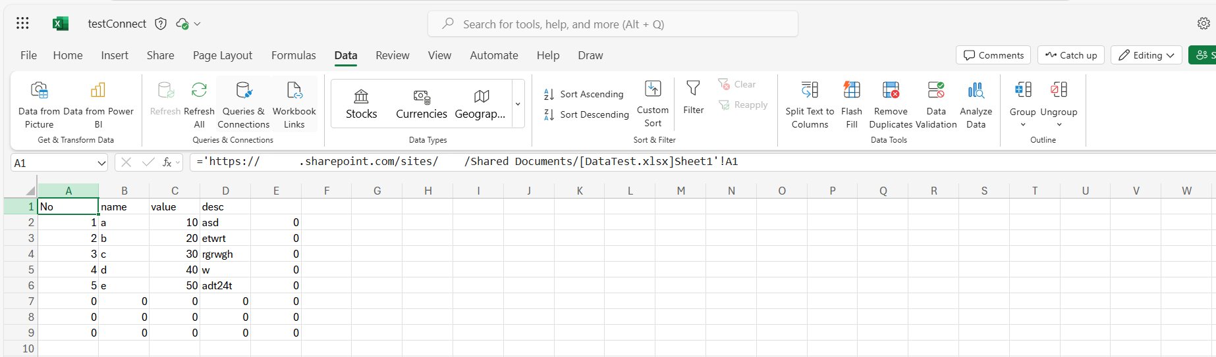Select the 'desc' header cell
Image resolution: width=1216 pixels, height=357 pixels.
[225, 206]
